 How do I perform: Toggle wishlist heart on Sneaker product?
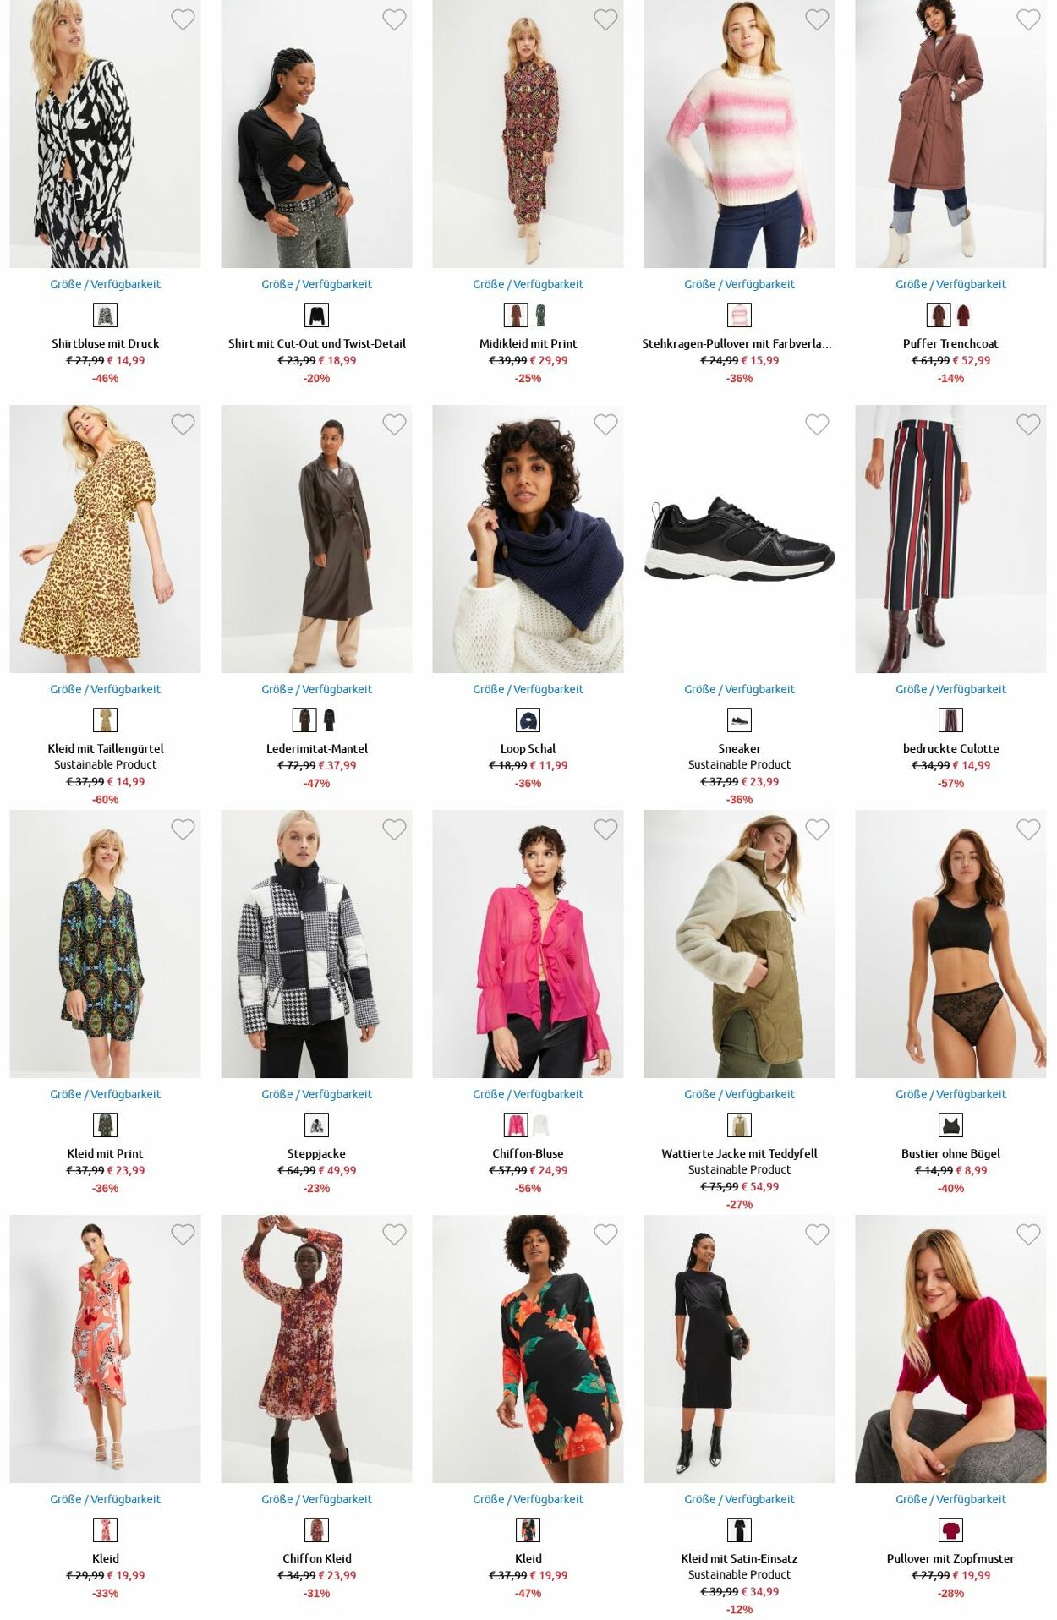[x=817, y=424]
